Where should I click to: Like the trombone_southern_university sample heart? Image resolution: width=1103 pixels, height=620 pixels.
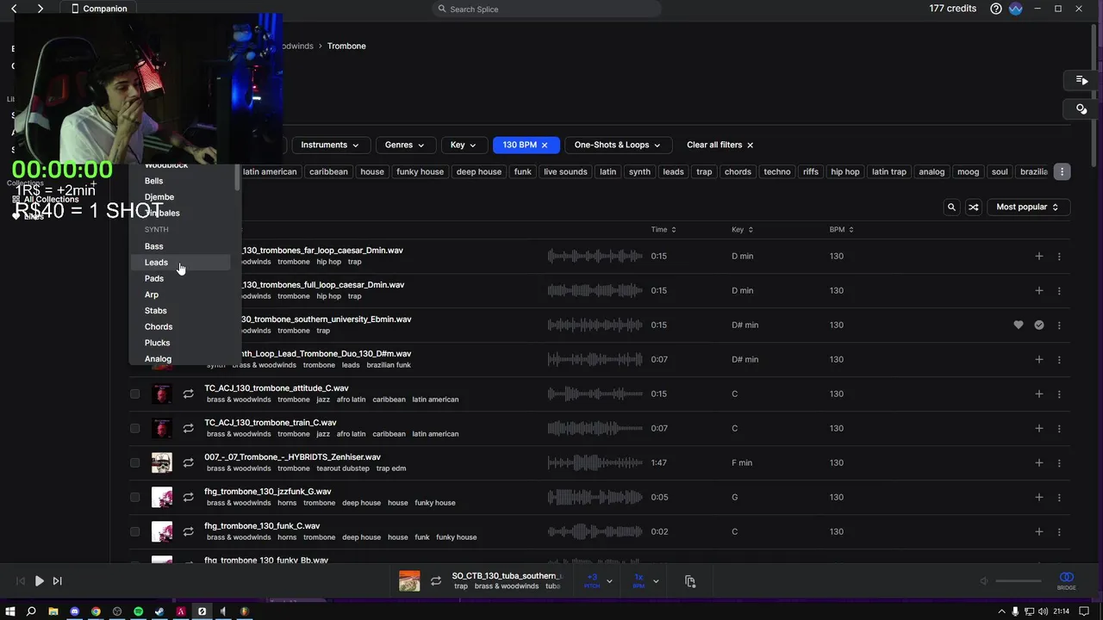[x=1019, y=325]
